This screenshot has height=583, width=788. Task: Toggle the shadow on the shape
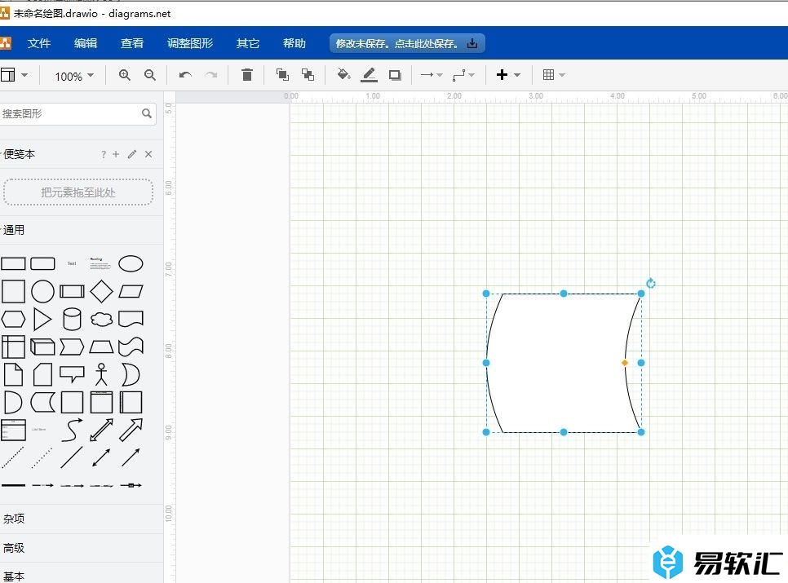[x=395, y=75]
